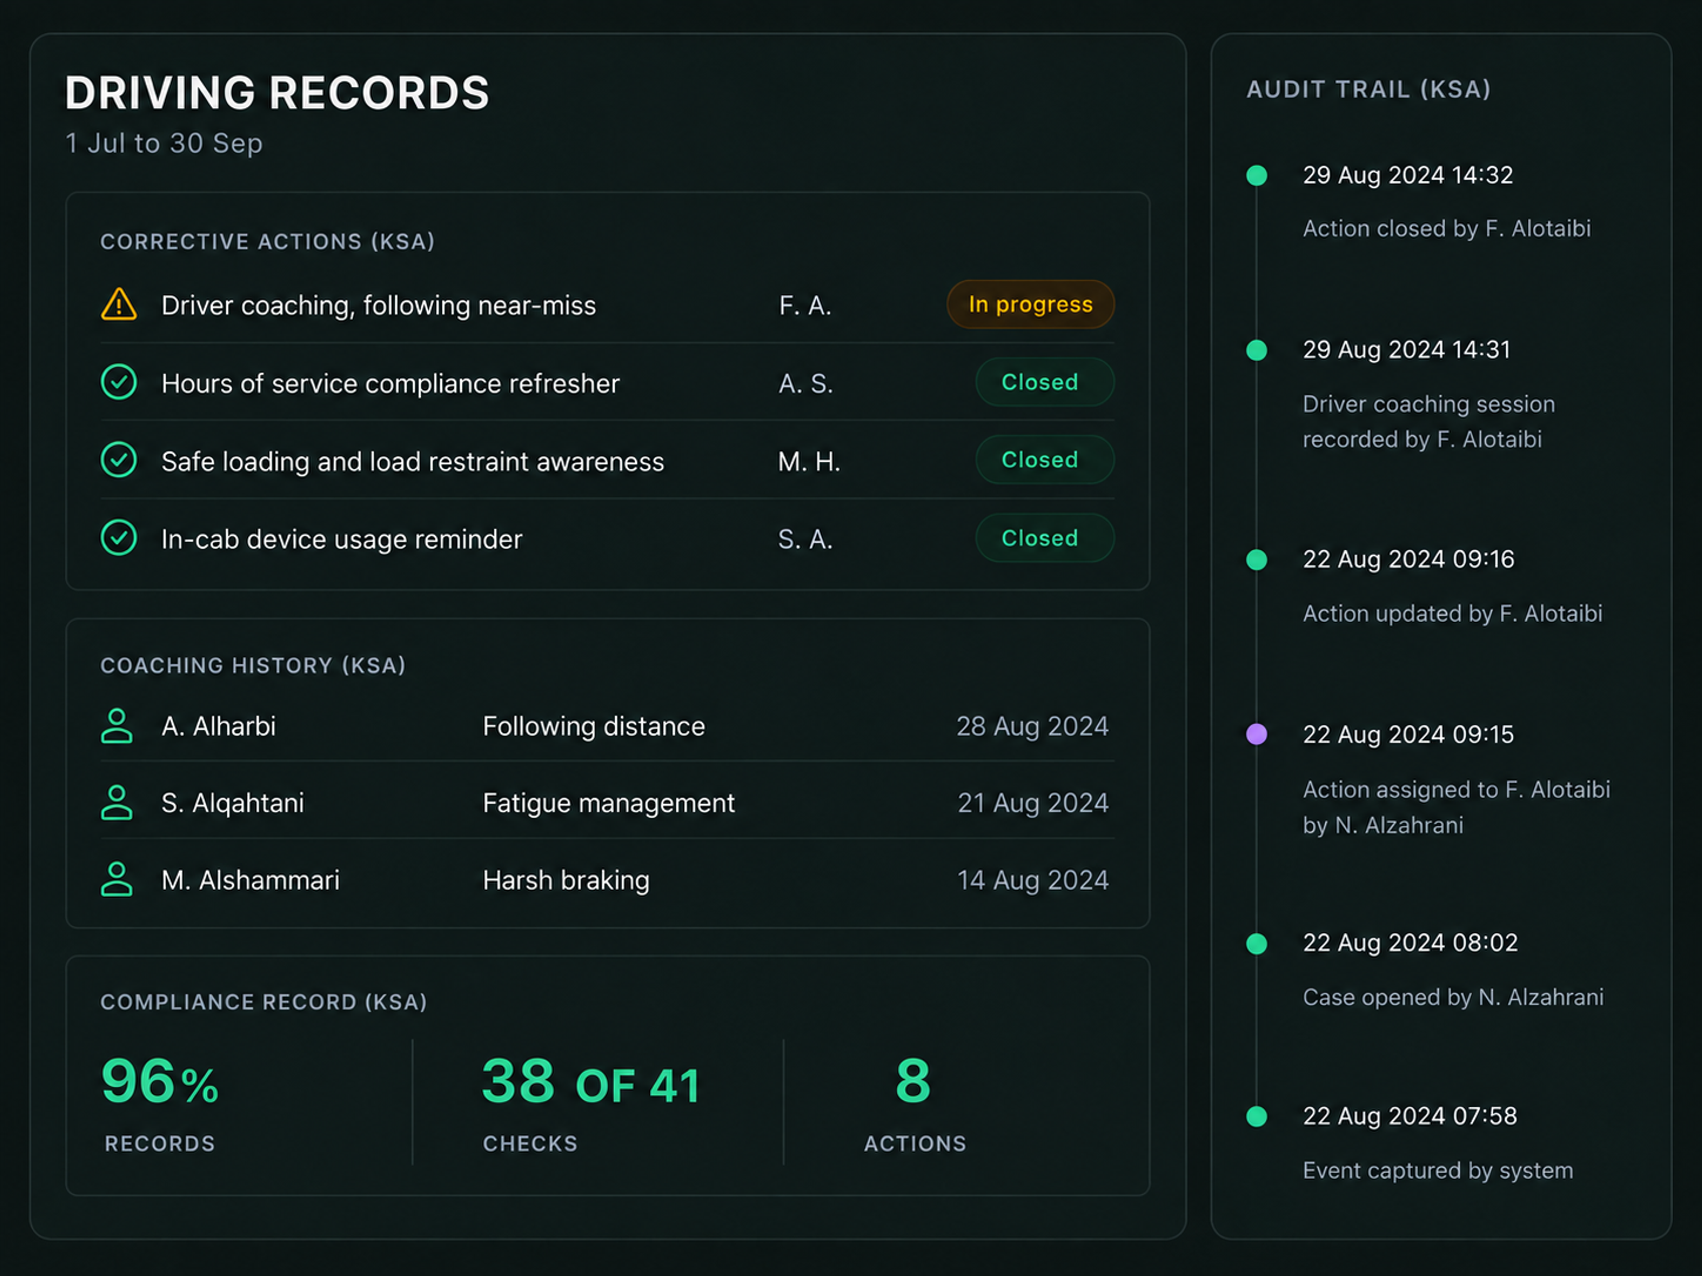Image resolution: width=1702 pixels, height=1276 pixels.
Task: Click the assignee initials 'M. H.'
Action: (x=809, y=462)
